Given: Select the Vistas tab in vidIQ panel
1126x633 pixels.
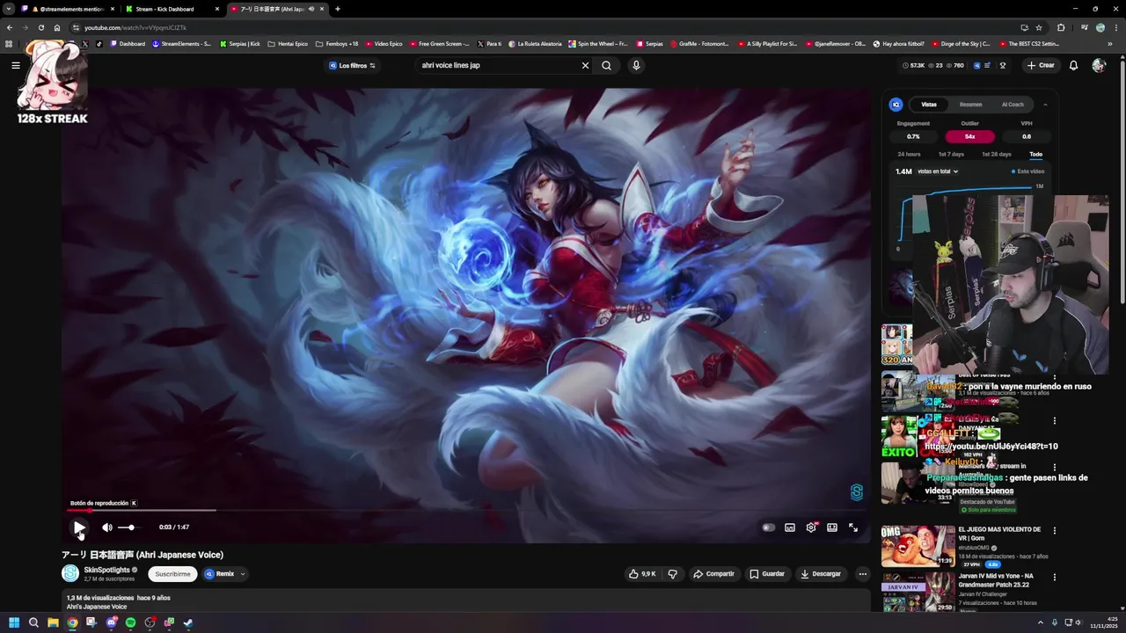Looking at the screenshot, I should tap(929, 105).
